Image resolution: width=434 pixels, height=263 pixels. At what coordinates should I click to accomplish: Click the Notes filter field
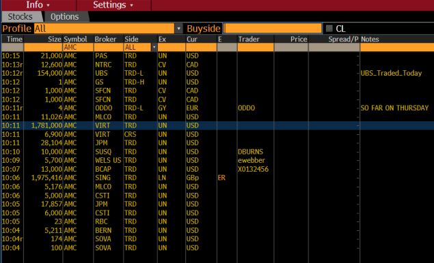click(x=397, y=47)
